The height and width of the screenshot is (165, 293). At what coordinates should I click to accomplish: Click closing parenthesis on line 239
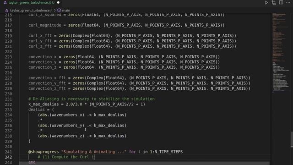click(x=29, y=141)
